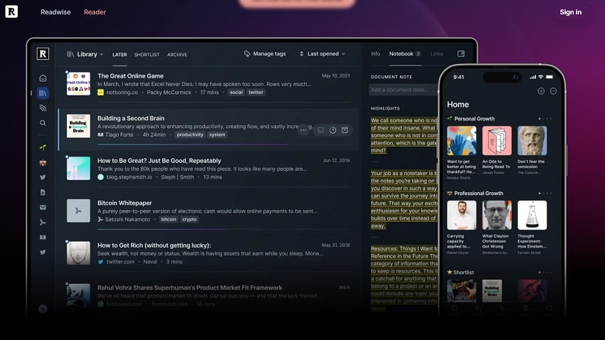Image resolution: width=605 pixels, height=340 pixels.
Task: Click the tag icon beside Manage tags
Action: (x=247, y=53)
